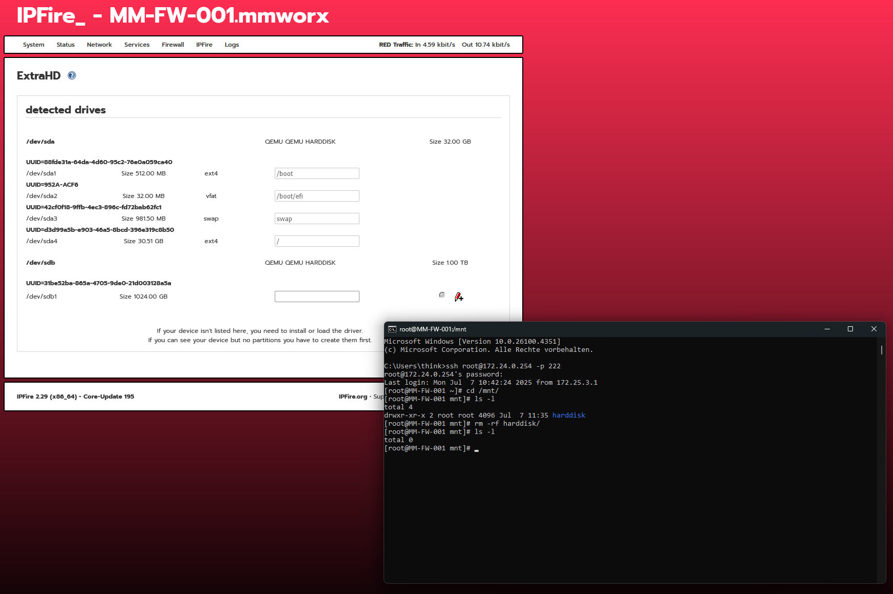Screen dimensions: 893x594
Task: Click the UUID starting with 31be52ba
Action: 99,283
